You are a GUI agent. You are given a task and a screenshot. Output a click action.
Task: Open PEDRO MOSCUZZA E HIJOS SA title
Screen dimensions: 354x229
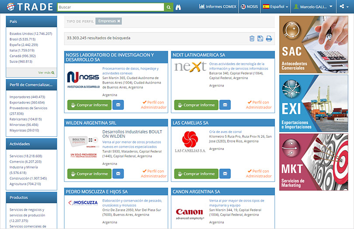click(97, 192)
